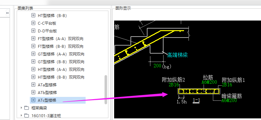This screenshot has width=261, height=120.
Task: Pick ATa型楼梯 from the list
Action: coord(47,85)
